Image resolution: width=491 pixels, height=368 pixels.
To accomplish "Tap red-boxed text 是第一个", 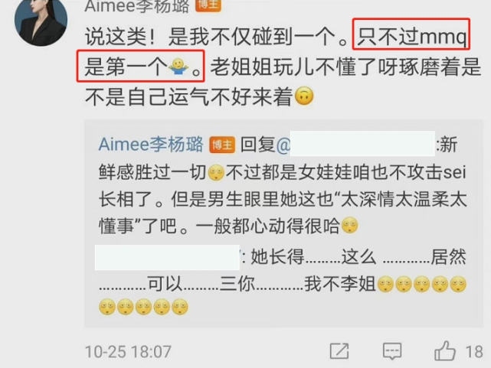I will point(126,67).
